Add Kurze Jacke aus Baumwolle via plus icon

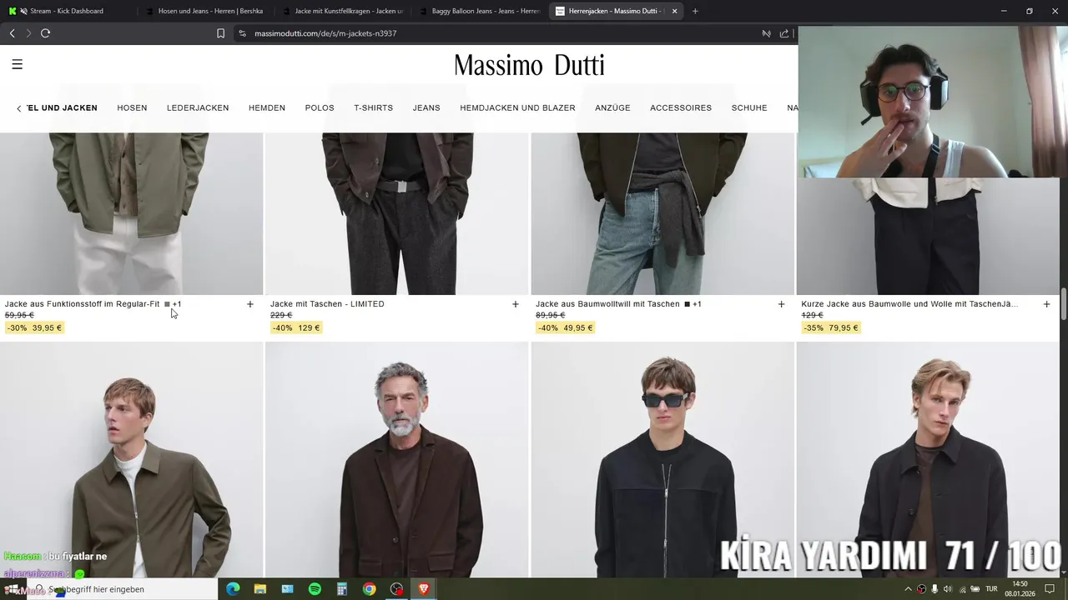pos(1046,304)
